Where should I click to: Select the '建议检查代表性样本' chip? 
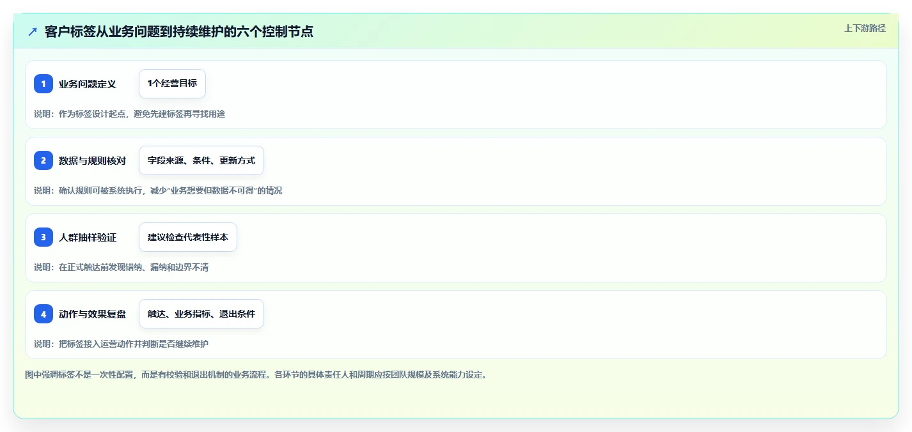[188, 237]
